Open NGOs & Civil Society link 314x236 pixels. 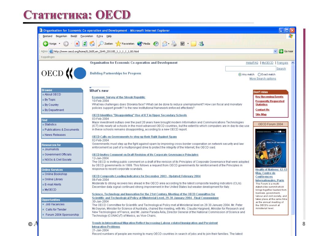(58, 160)
